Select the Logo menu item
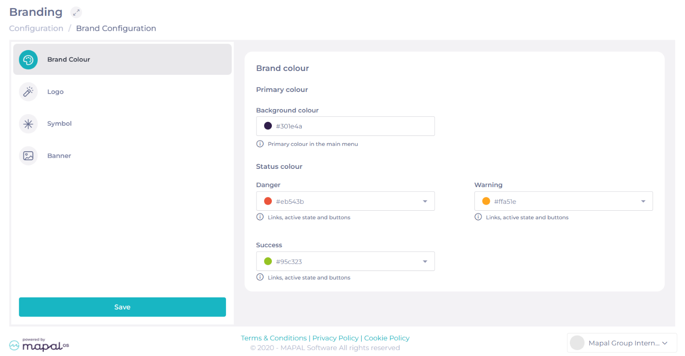 [55, 92]
